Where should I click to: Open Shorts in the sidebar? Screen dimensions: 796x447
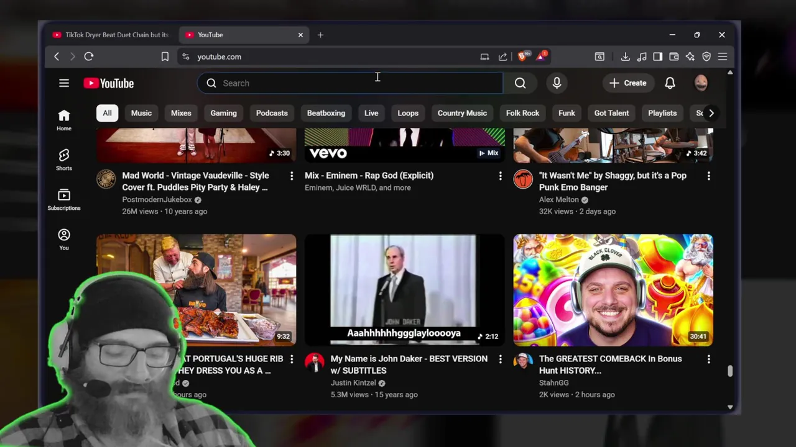coord(64,160)
